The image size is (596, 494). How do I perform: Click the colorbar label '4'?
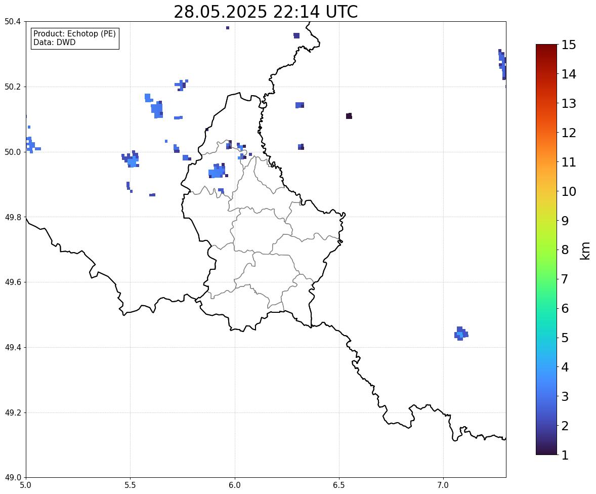tap(565, 367)
